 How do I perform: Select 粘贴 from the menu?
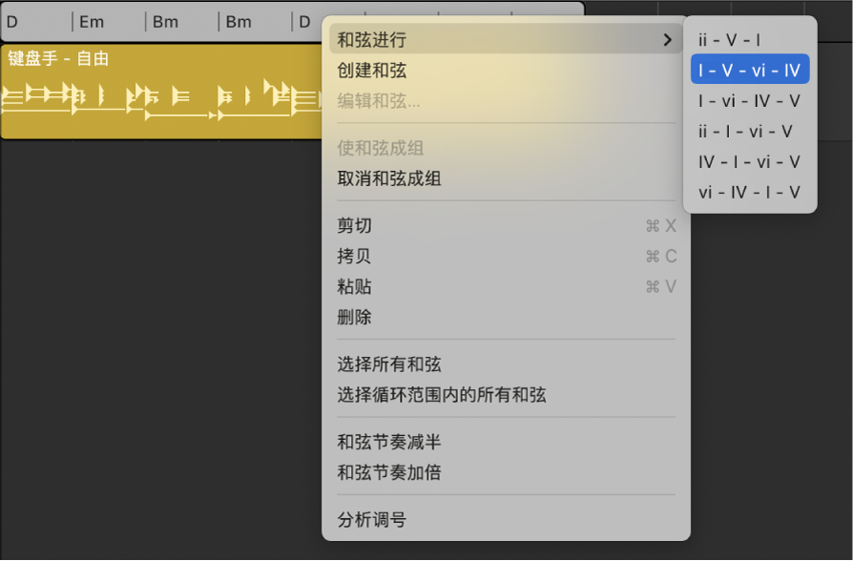[355, 287]
